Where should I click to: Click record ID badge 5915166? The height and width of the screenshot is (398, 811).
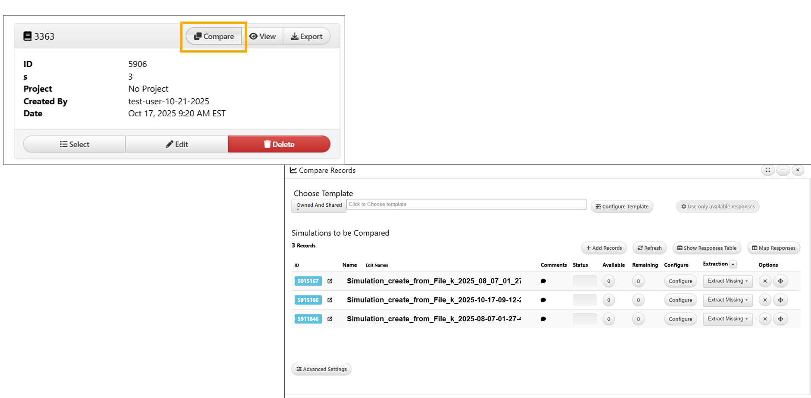[308, 300]
